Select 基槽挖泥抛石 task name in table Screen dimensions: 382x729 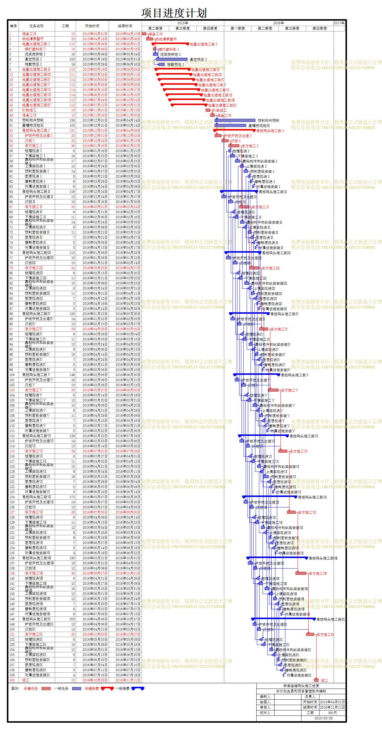tap(33, 125)
